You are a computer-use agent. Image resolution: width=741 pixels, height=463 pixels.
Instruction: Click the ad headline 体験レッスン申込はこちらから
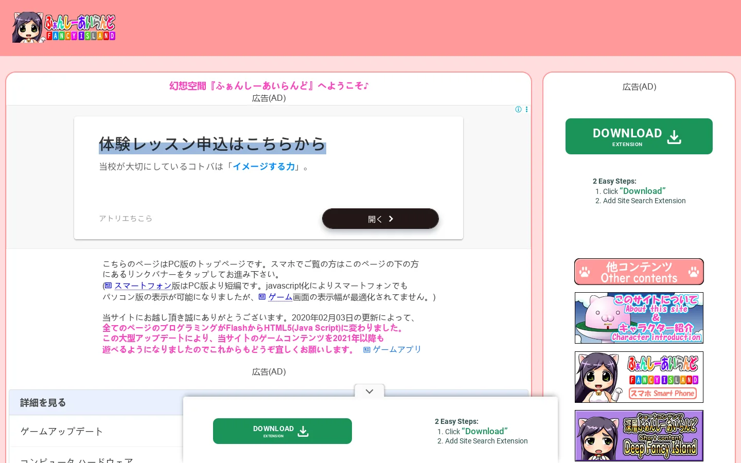213,144
